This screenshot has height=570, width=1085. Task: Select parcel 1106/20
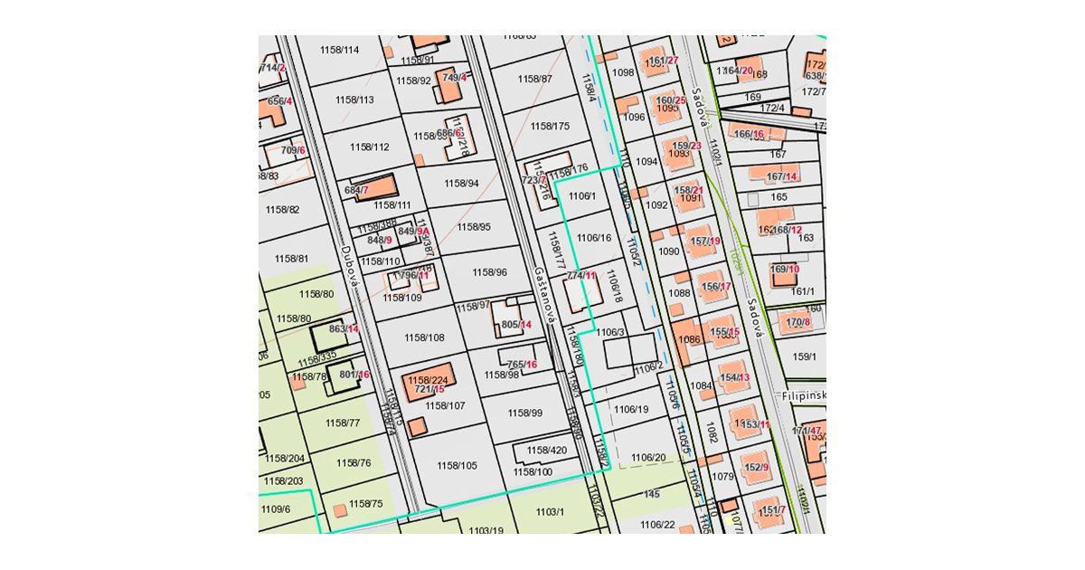tap(647, 458)
